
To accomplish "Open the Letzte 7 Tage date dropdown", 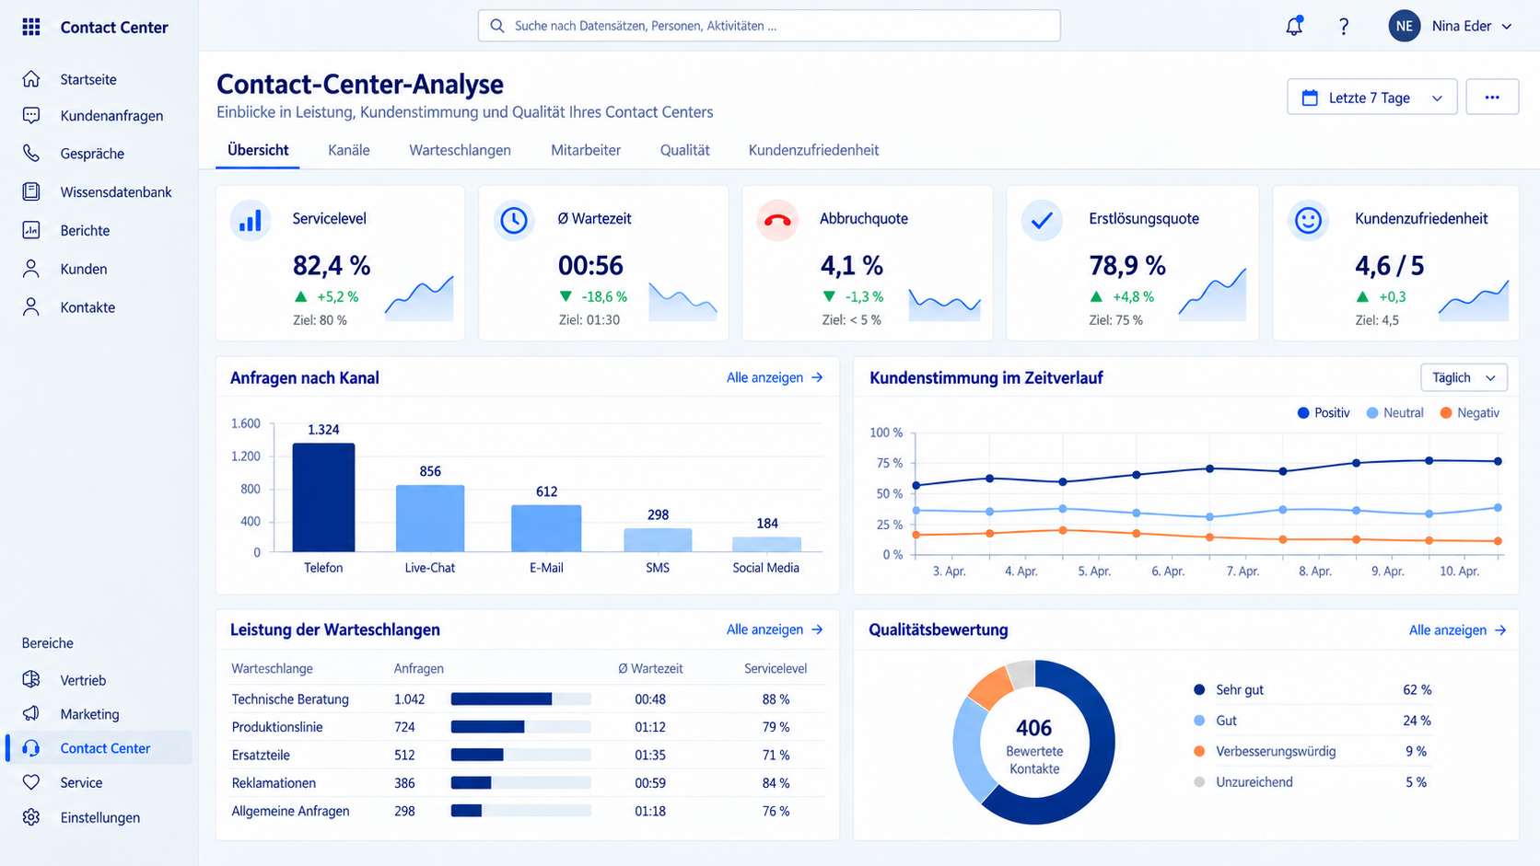I will 1371,98.
